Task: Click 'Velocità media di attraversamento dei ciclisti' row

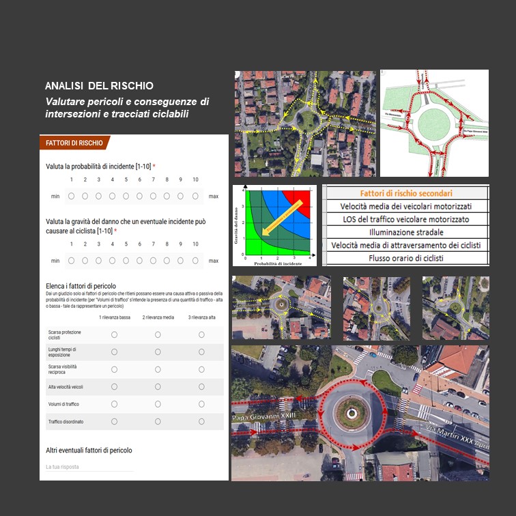Action: [406, 245]
